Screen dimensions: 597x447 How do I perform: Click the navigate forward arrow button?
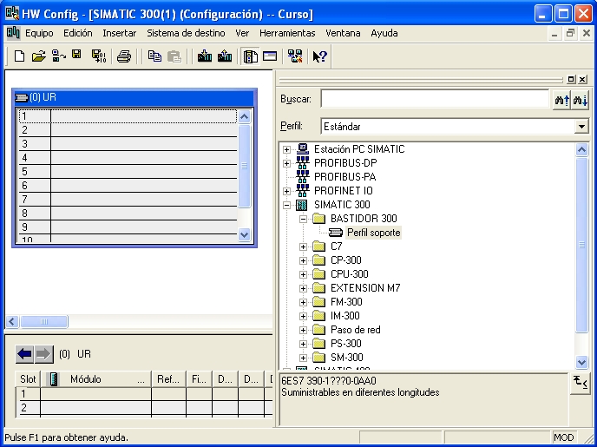click(x=43, y=354)
